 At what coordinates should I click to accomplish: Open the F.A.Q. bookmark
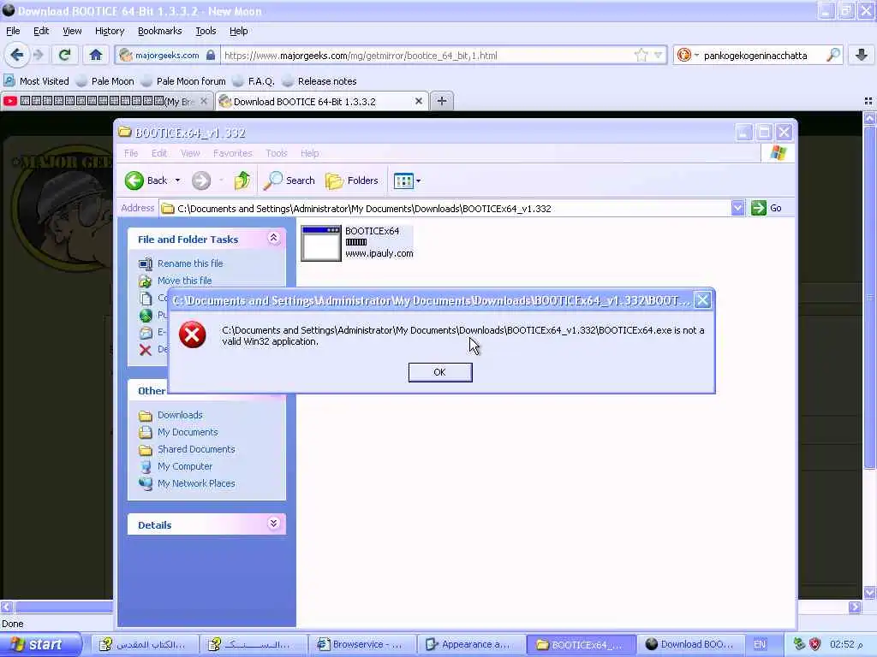coord(254,81)
